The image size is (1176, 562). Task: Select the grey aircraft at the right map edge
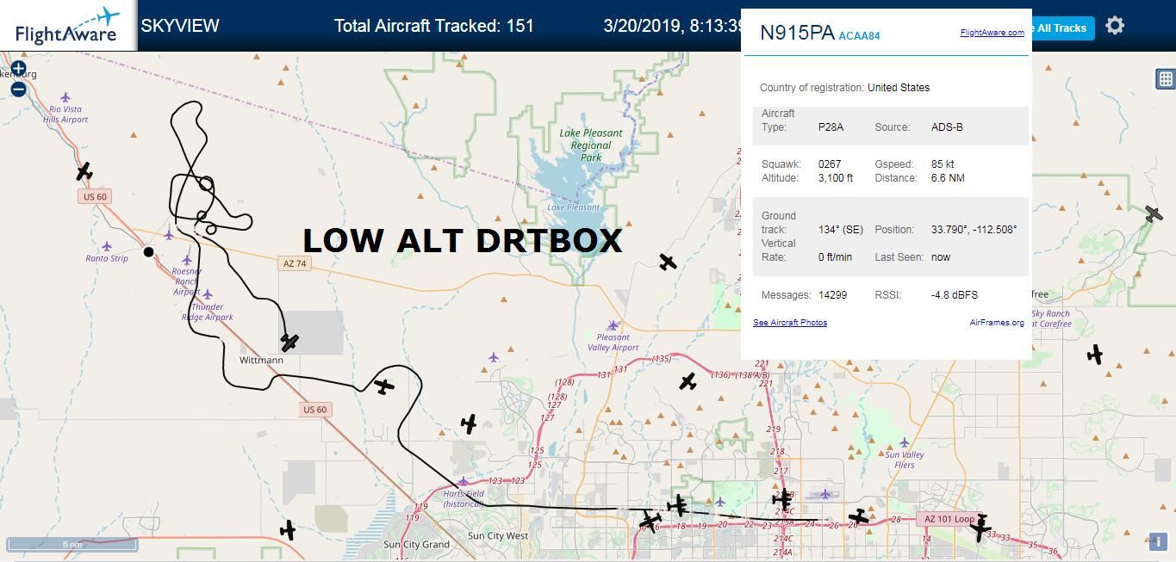point(1154,213)
